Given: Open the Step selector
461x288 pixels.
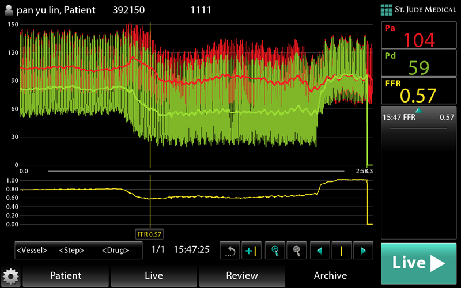Looking at the screenshot, I should [71, 251].
